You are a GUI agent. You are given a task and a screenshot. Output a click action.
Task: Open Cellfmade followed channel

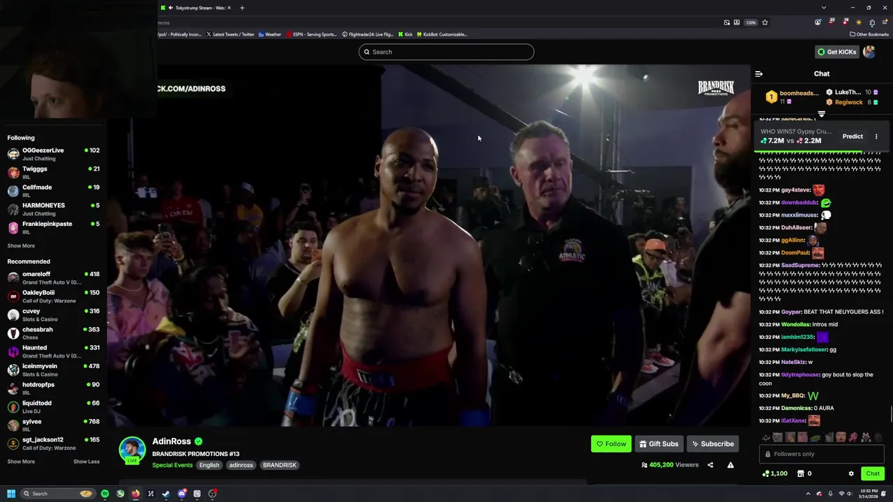[53, 190]
